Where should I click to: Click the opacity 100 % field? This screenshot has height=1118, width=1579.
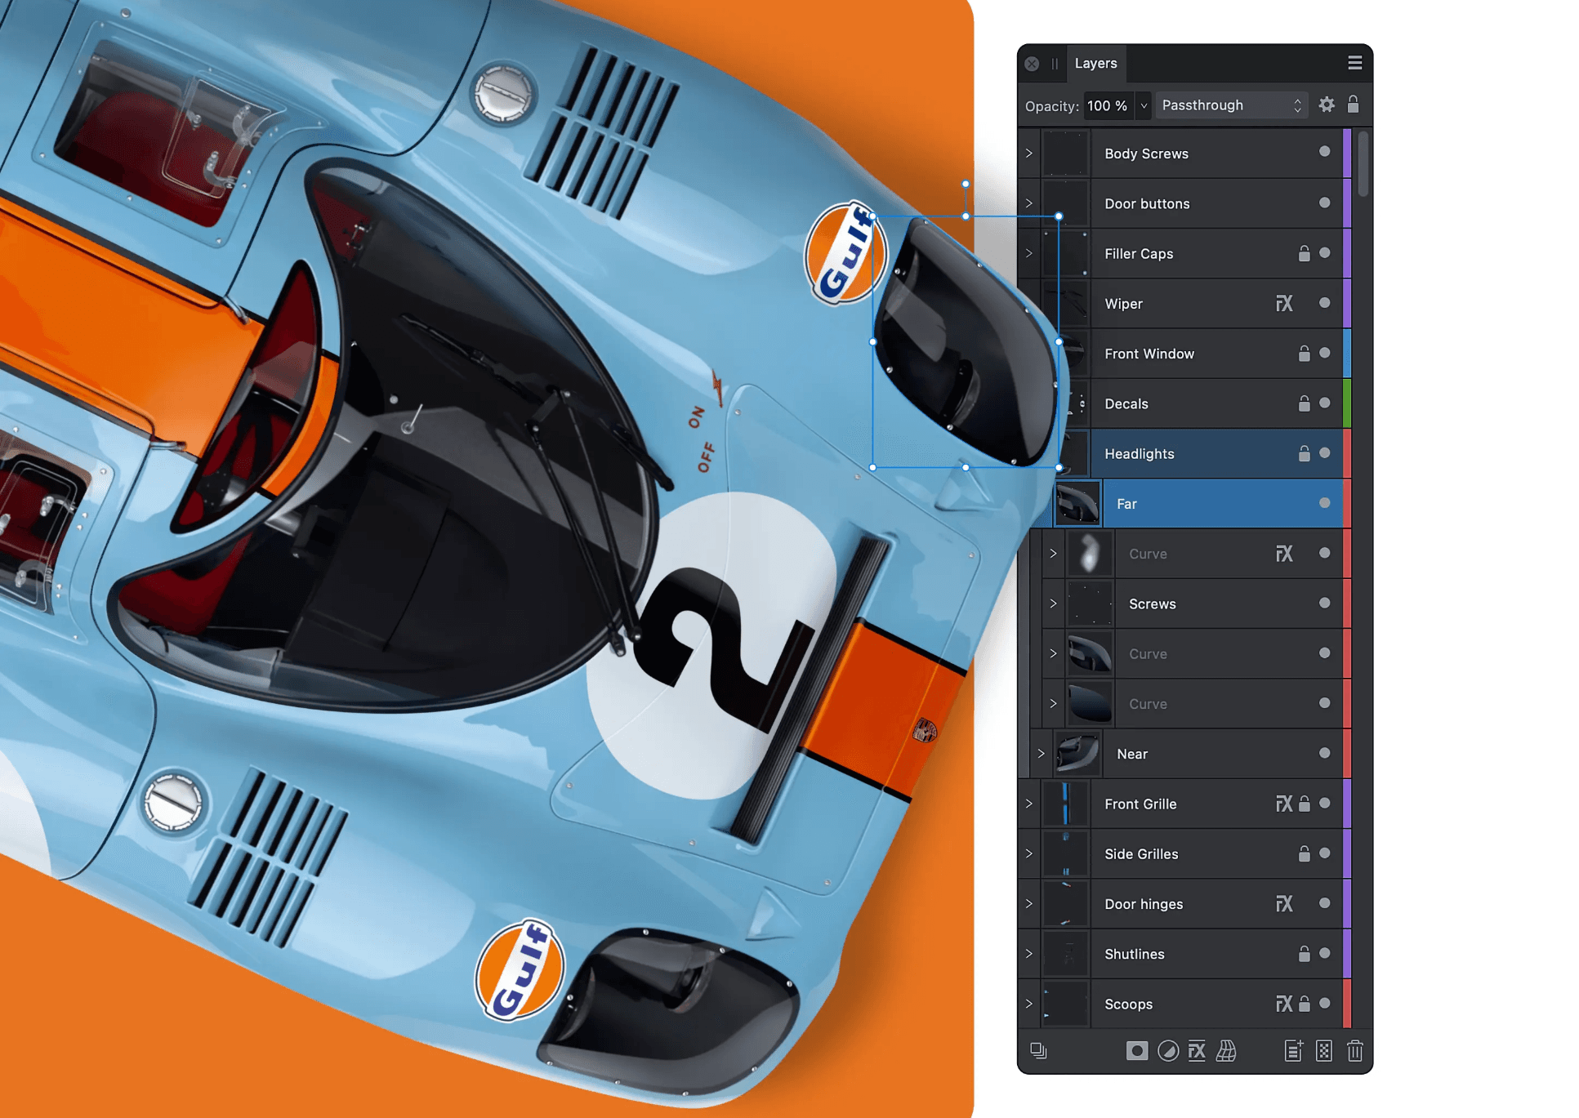tap(1108, 105)
